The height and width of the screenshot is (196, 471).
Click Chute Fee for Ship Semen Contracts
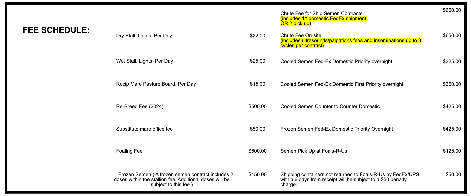321,13
